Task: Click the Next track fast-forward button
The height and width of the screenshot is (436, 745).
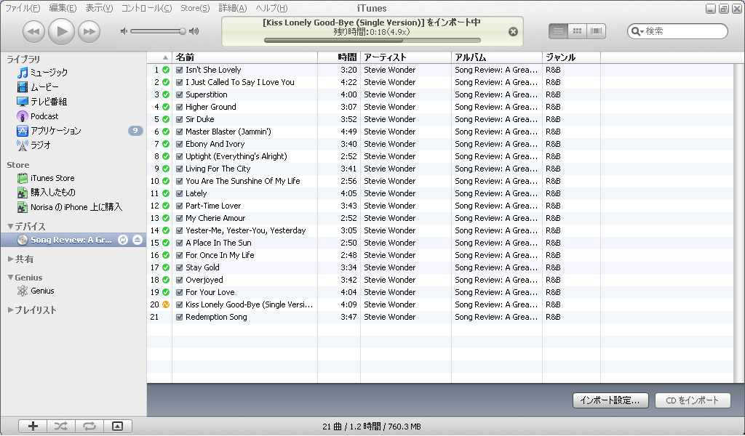Action: 89,32
